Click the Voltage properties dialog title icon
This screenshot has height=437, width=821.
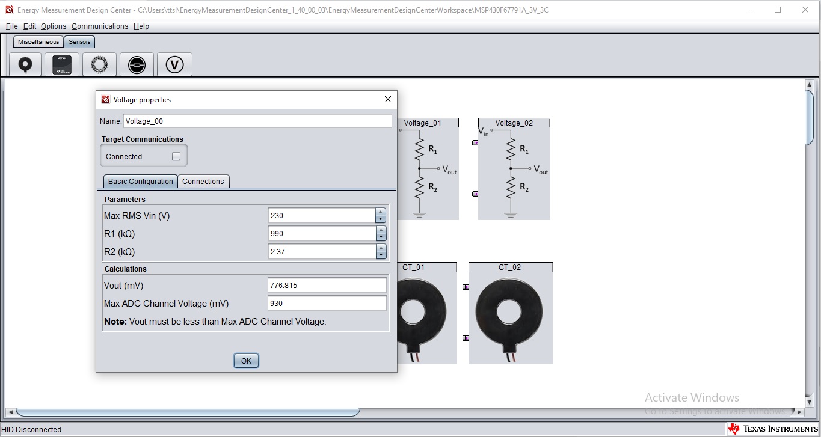pos(106,99)
